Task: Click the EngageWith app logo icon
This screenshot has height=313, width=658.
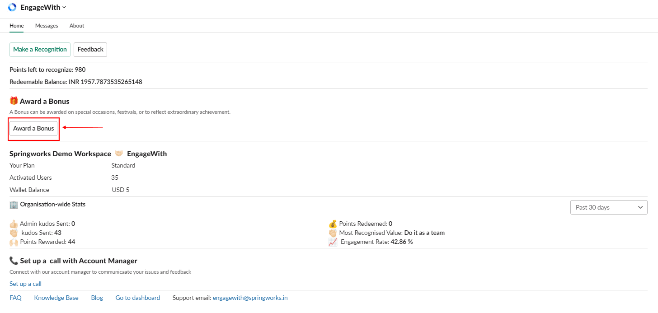Action: coord(12,7)
